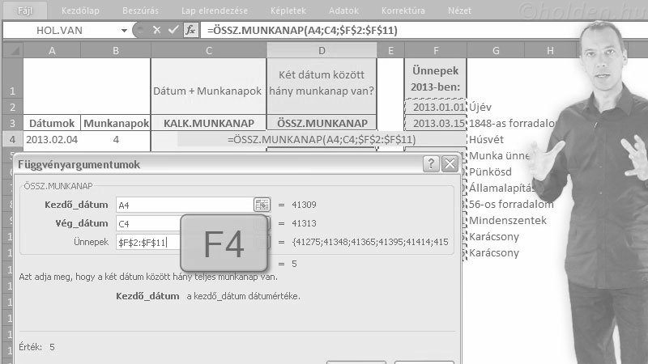The width and height of the screenshot is (648, 364).
Task: Open the Beszúrás ribbon tab
Action: pyautogui.click(x=140, y=11)
